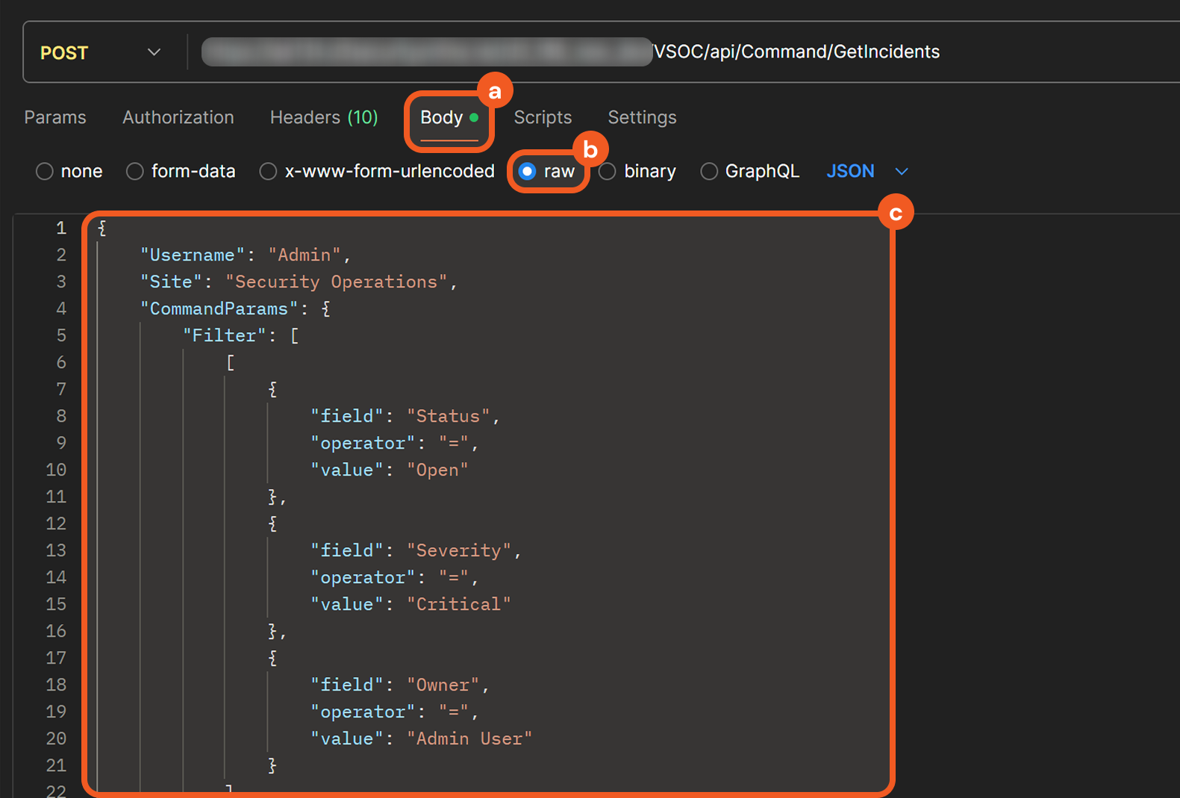Expand the JSON format chevron dropdown
The image size is (1180, 798).
coord(902,172)
